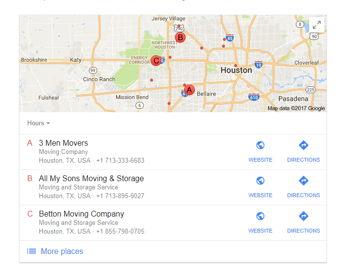The height and width of the screenshot is (270, 343).
Task: Open website globe icon for Betton Moving
Action: tap(260, 216)
